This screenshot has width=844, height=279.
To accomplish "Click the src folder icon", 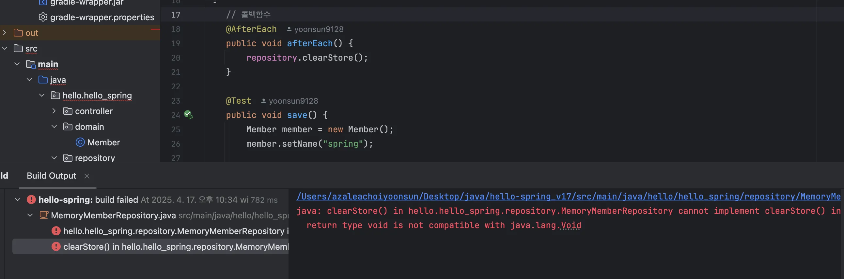I will [18, 49].
